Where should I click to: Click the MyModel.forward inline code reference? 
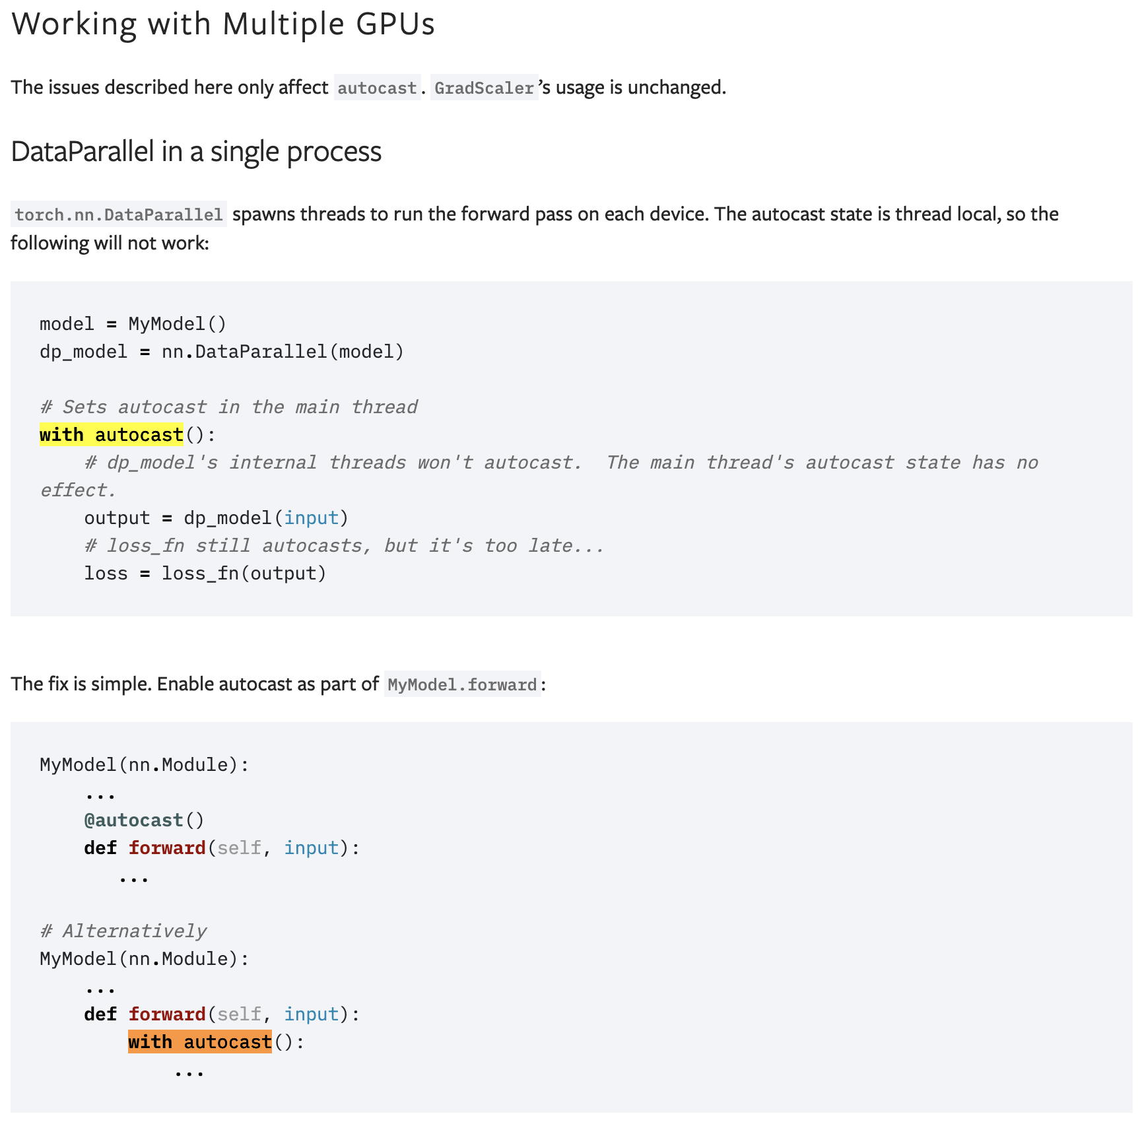pos(462,684)
